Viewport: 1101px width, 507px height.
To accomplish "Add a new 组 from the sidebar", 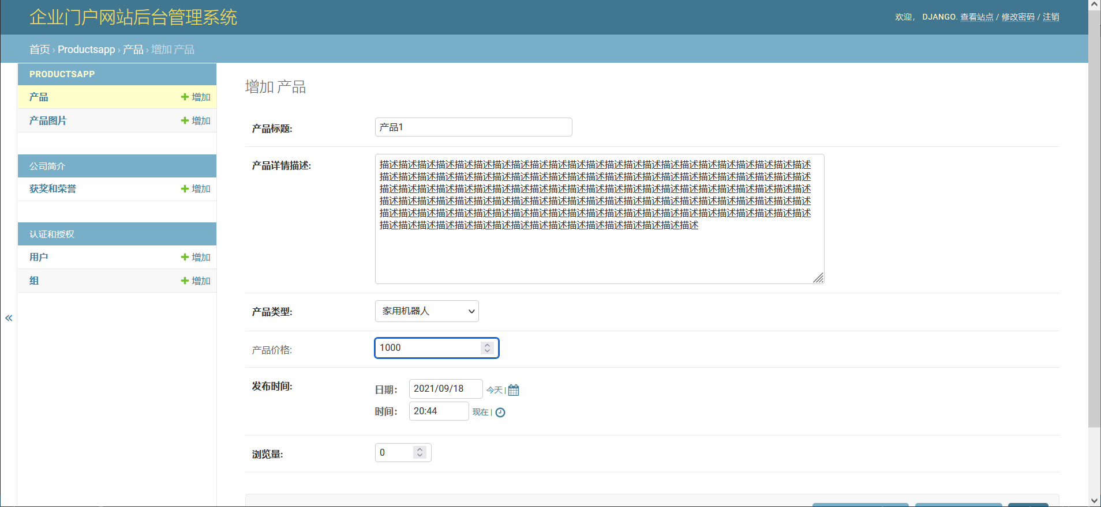I will tap(196, 281).
